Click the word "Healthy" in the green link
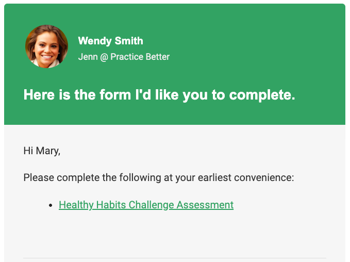 tap(76, 205)
